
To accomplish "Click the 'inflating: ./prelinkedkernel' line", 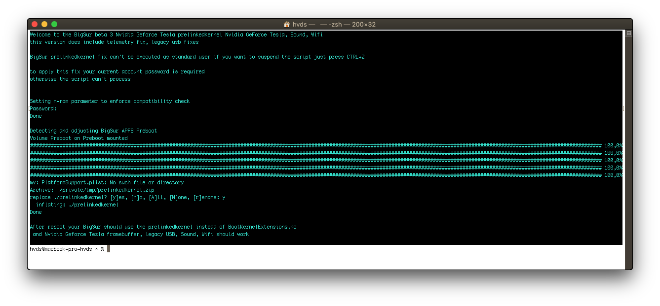I will coord(77,204).
